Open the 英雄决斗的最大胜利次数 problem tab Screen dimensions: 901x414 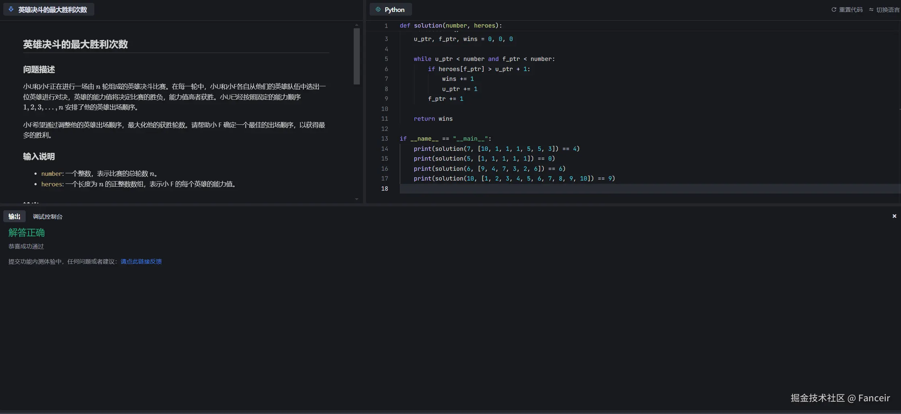53,10
